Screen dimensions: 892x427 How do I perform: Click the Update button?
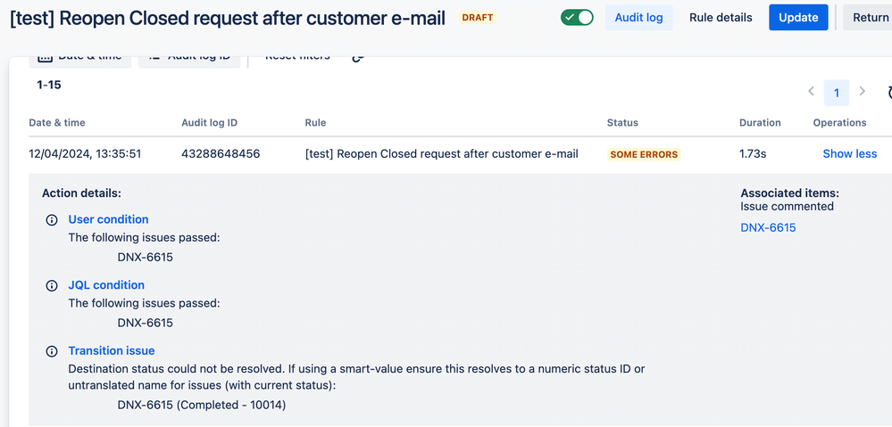click(x=798, y=18)
